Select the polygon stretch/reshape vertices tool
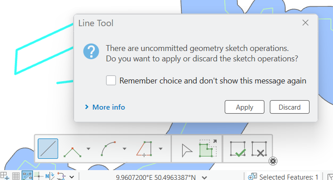 point(208,148)
